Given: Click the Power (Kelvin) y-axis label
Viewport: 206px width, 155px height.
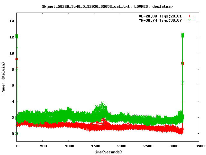Looking at the screenshot, I should pyautogui.click(x=3, y=78).
